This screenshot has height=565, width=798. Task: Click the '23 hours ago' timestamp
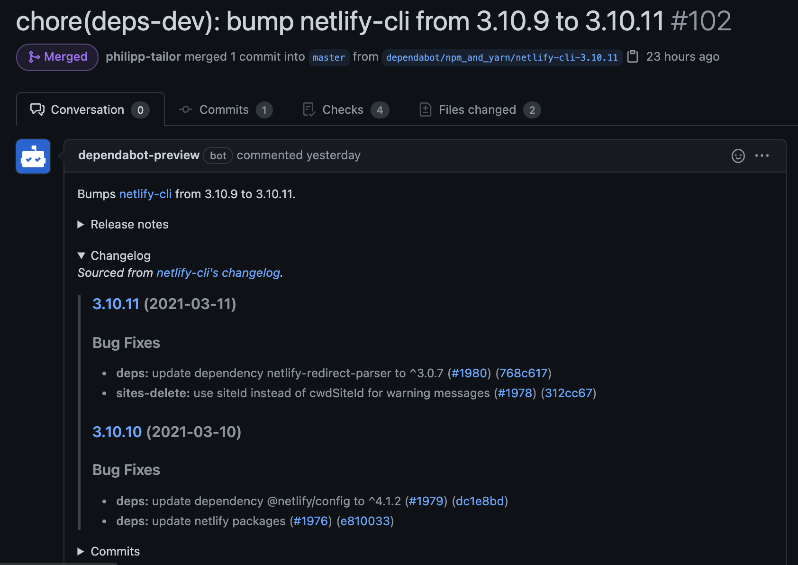(x=683, y=57)
